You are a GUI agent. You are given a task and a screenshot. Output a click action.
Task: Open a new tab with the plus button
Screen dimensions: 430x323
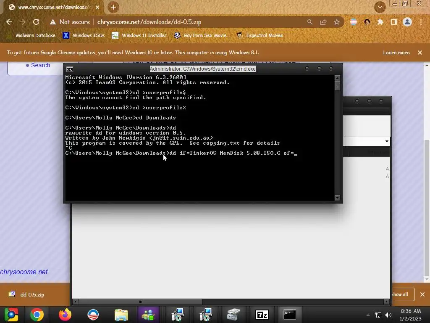tap(113, 7)
